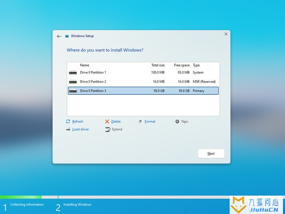Click the 100.0 MB total size cell
This screenshot has height=214, width=285.
point(158,73)
